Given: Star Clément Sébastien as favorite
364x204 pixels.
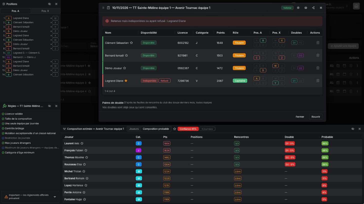Looking at the screenshot, I should tap(131, 43).
